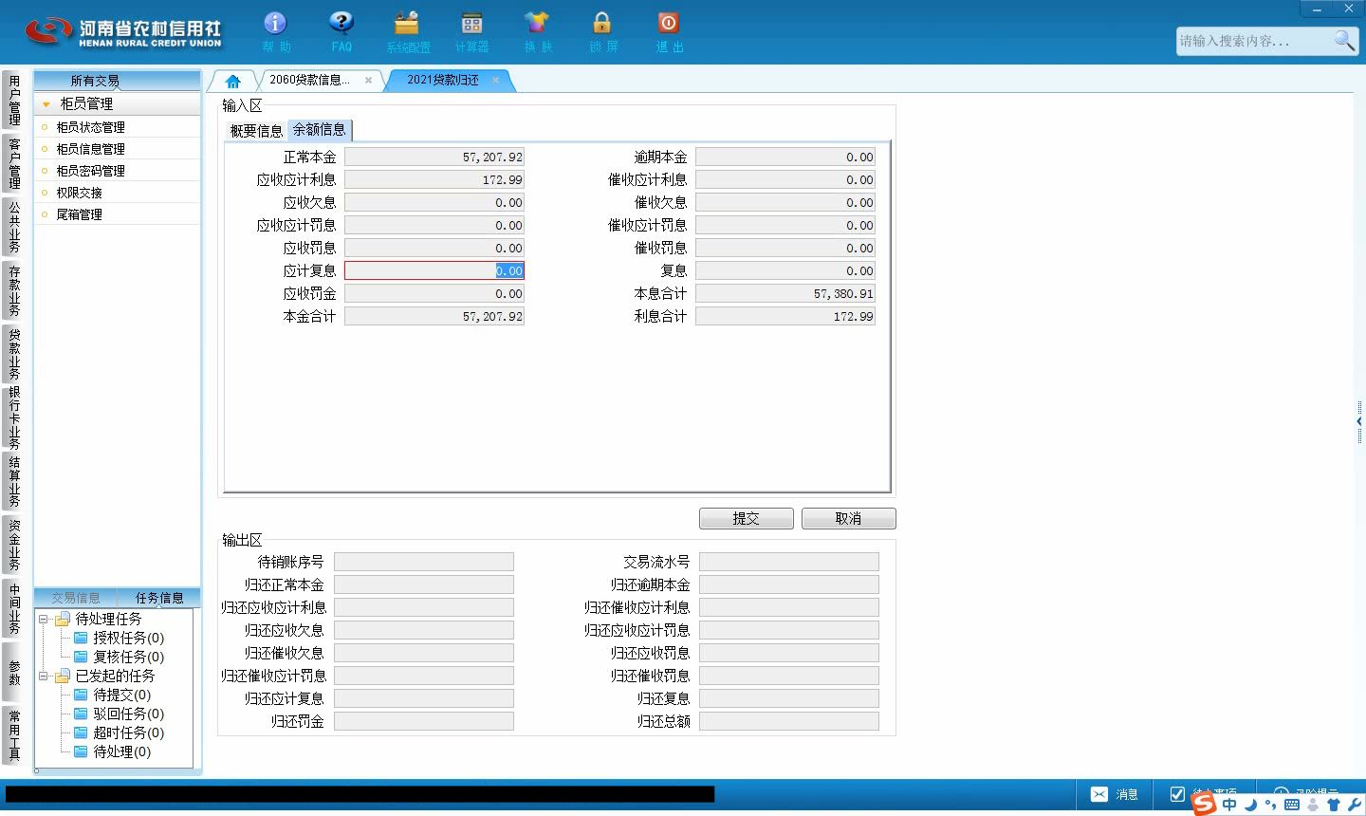This screenshot has height=816, width=1366.
Task: Open the IME wrench tools icon
Action: [1354, 805]
